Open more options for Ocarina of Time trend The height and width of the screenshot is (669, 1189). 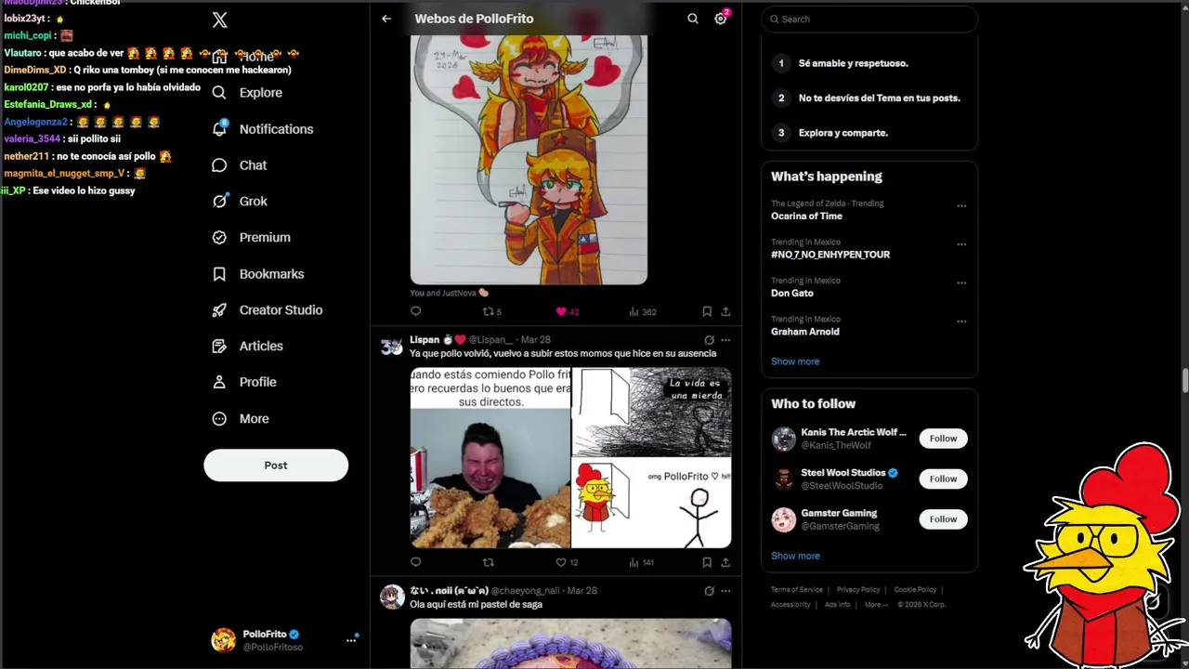pyautogui.click(x=961, y=206)
